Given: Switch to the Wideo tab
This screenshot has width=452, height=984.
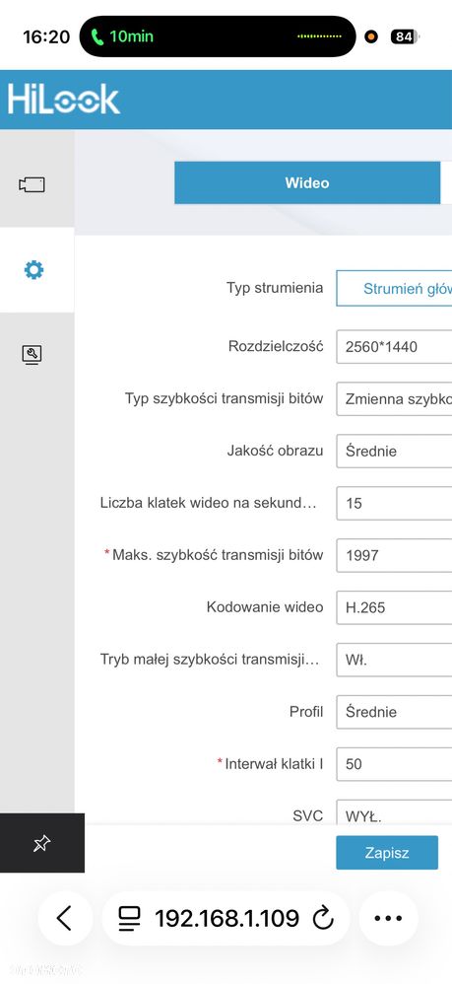Looking at the screenshot, I should coord(307,182).
